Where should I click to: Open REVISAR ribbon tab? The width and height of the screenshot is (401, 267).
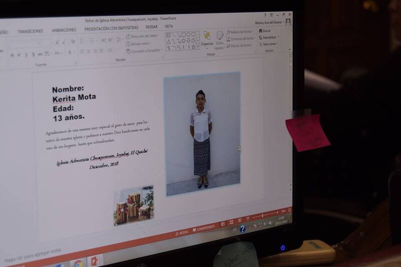pos(151,27)
